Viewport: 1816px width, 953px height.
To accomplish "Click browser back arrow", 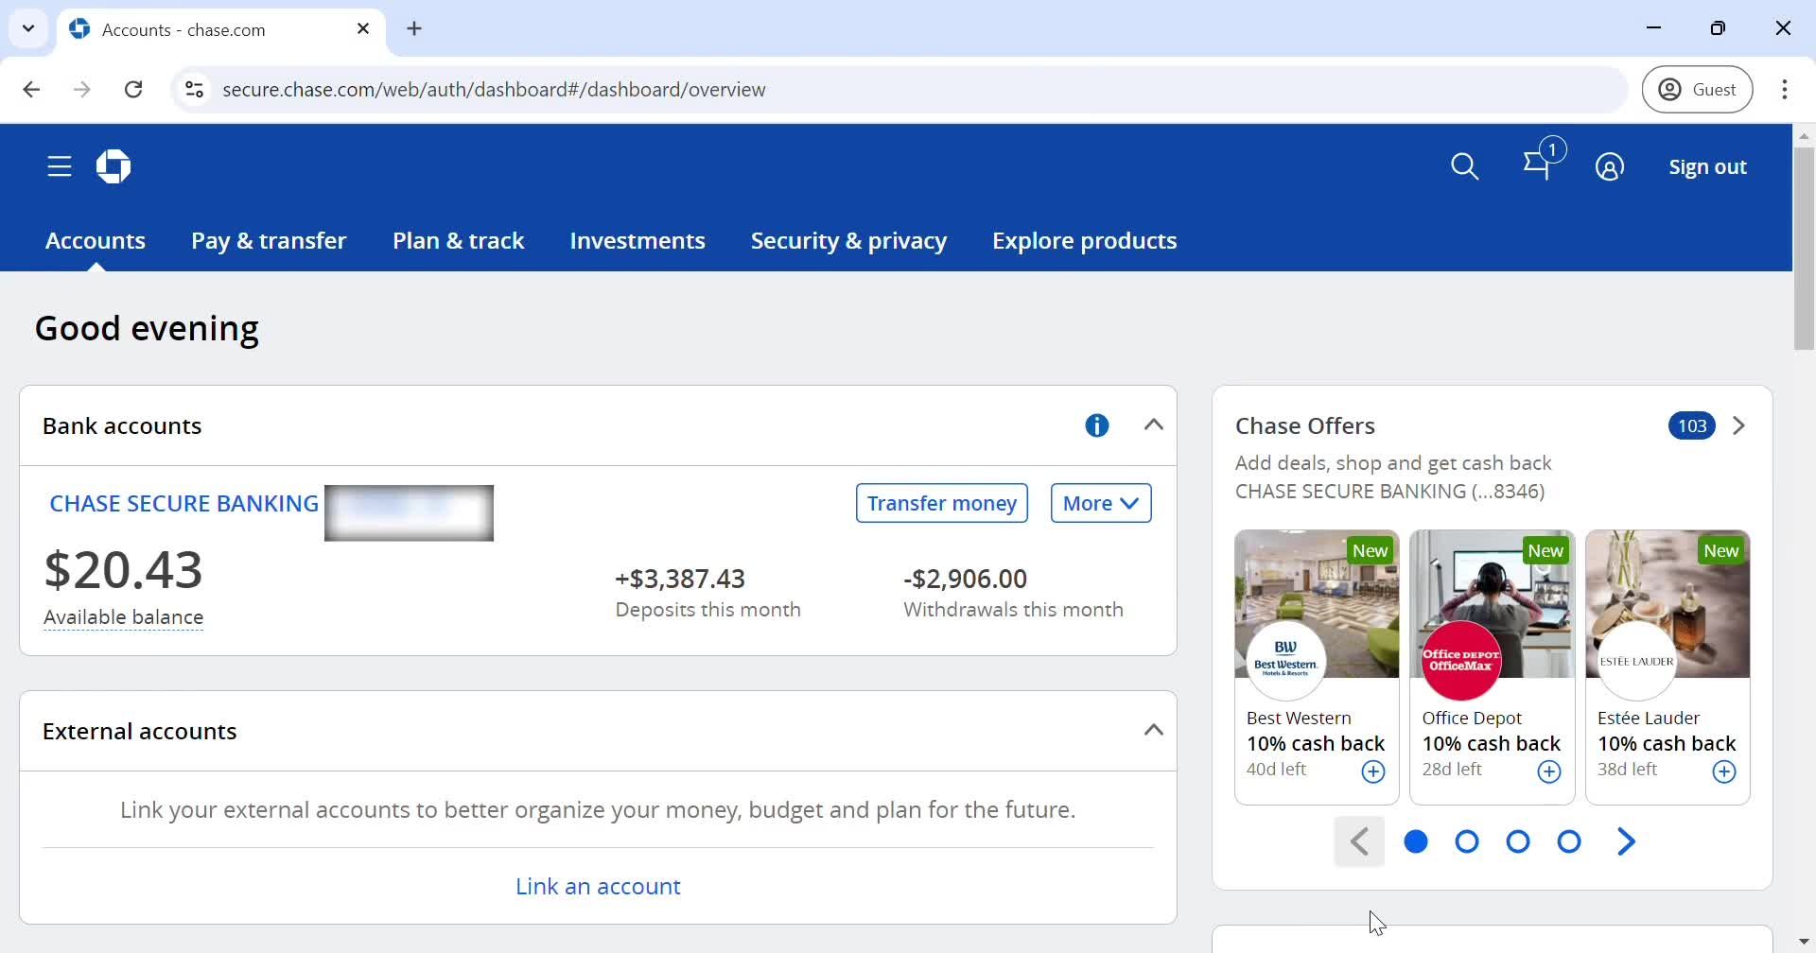I will click(31, 90).
